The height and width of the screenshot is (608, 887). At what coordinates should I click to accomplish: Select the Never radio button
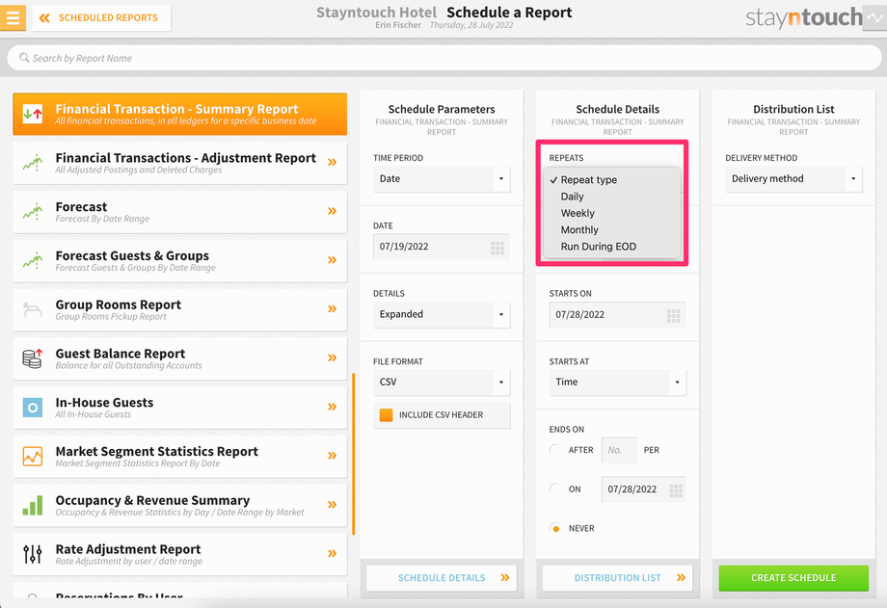555,528
